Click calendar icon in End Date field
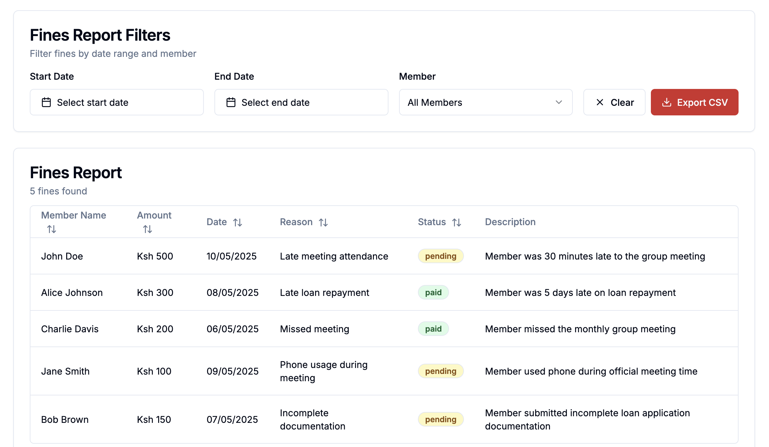This screenshot has width=769, height=447. pos(231,102)
